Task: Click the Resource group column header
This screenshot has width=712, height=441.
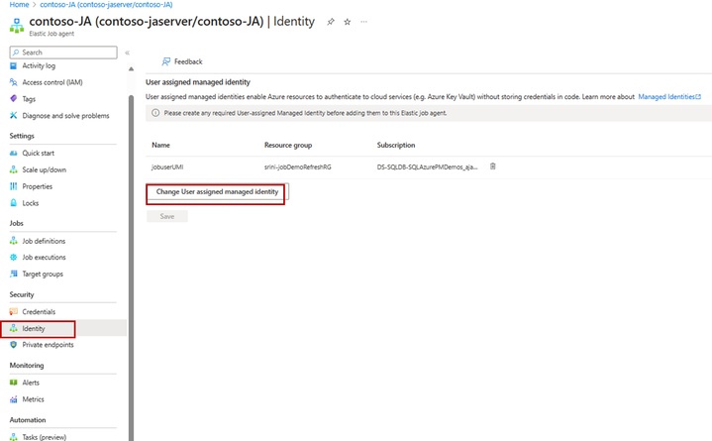Action: (288, 145)
